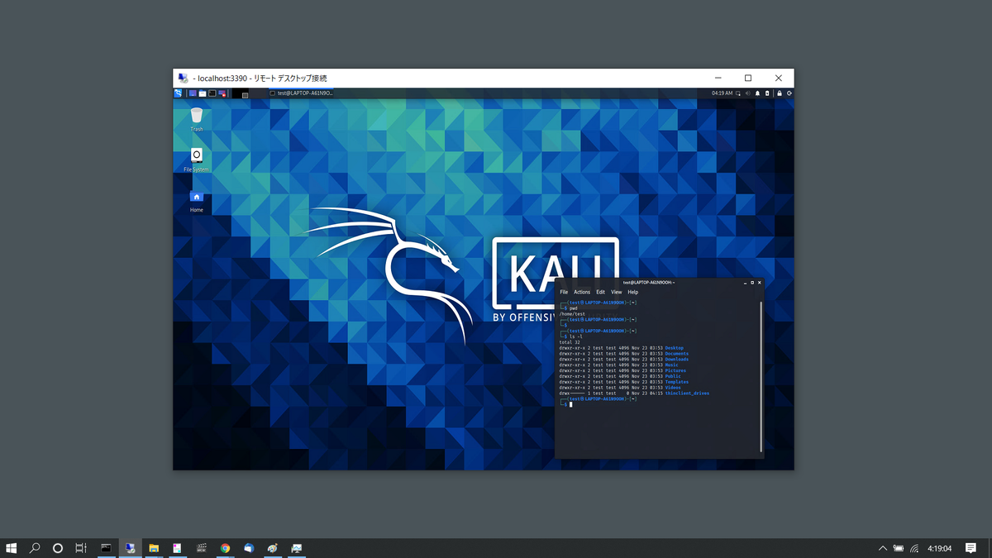Click test@LAPTOP-A61N9O... taskbar window button

tap(303, 93)
